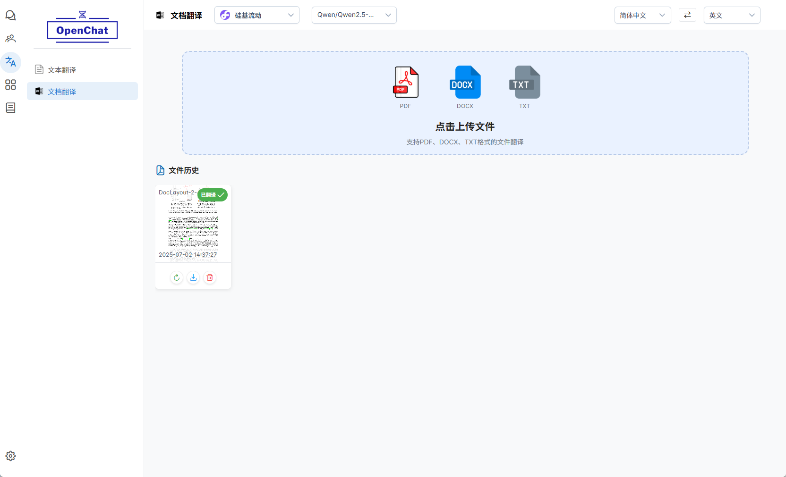786x477 pixels.
Task: Open the logs/notes icon in the sidebar
Action: (10, 108)
